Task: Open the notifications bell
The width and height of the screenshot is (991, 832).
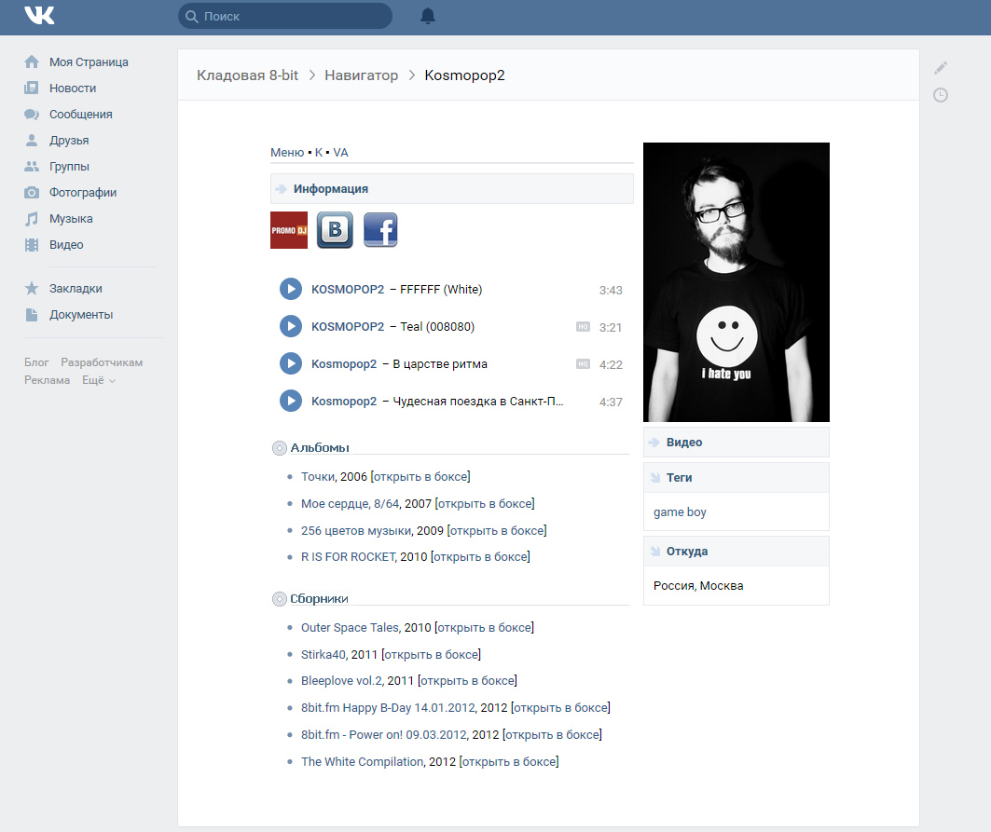Action: [428, 16]
